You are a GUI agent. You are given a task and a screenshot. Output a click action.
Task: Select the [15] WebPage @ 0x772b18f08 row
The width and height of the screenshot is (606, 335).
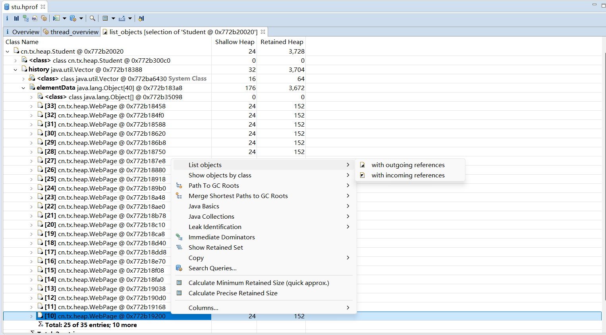(104, 270)
